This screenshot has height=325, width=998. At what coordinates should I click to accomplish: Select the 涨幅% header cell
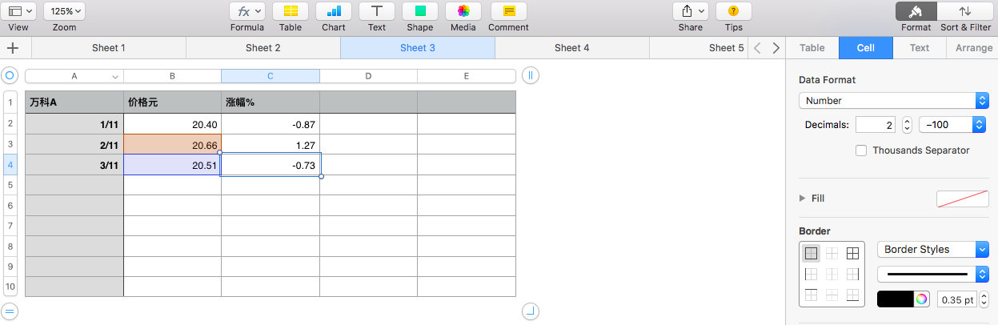(x=271, y=102)
